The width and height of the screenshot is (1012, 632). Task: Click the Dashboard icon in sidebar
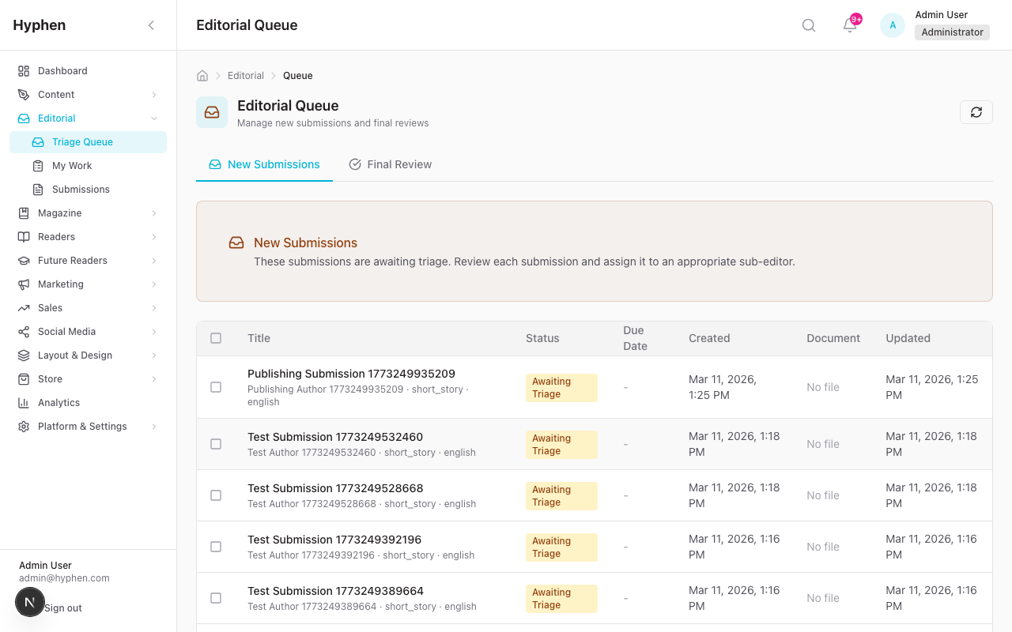coord(24,71)
